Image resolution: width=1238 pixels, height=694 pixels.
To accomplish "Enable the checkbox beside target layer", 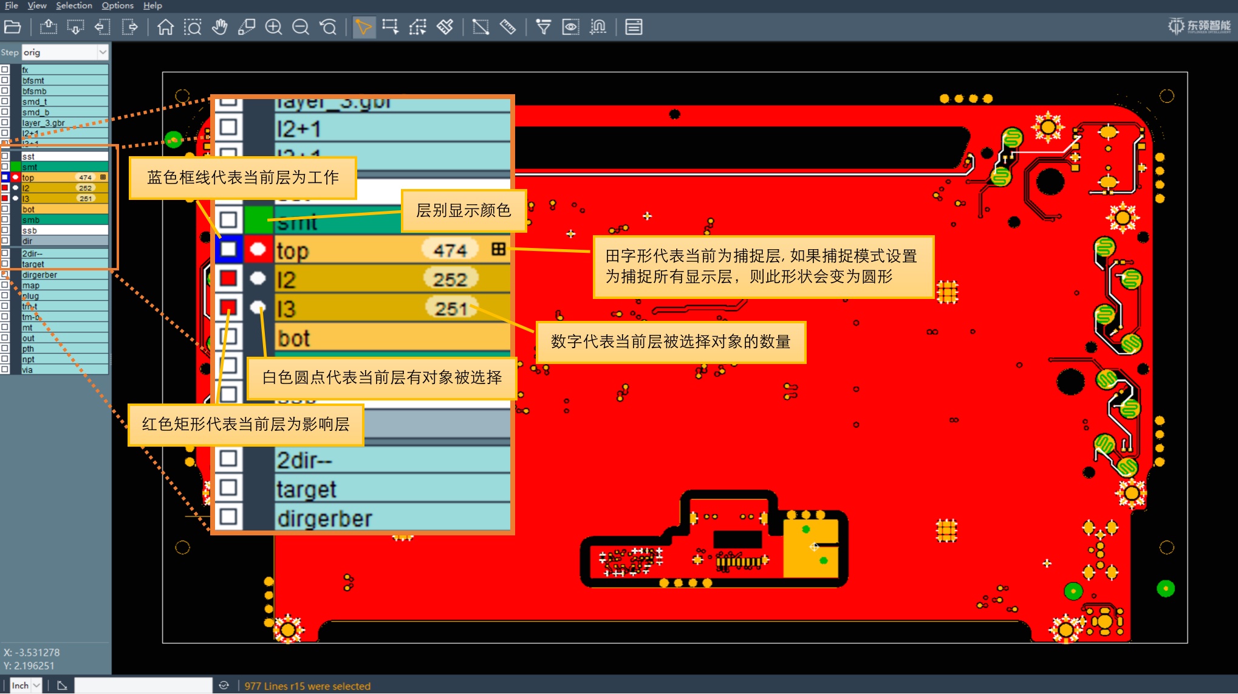I will point(4,264).
